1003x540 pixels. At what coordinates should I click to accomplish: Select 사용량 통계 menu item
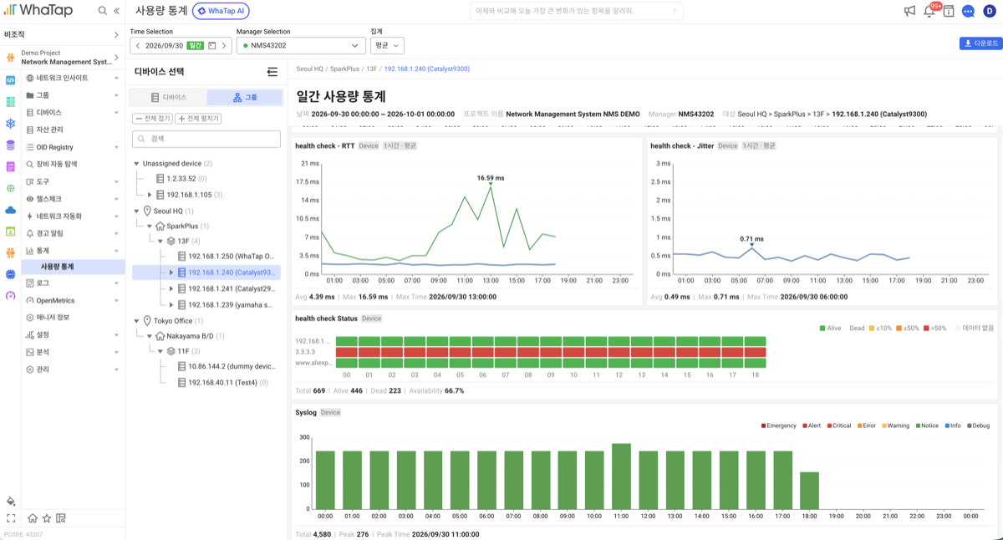coord(72,267)
